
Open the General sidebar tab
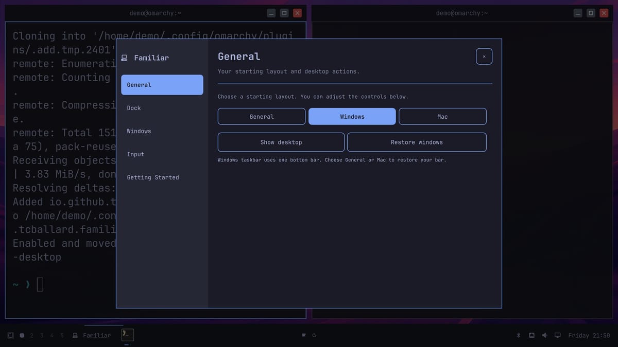(x=162, y=85)
